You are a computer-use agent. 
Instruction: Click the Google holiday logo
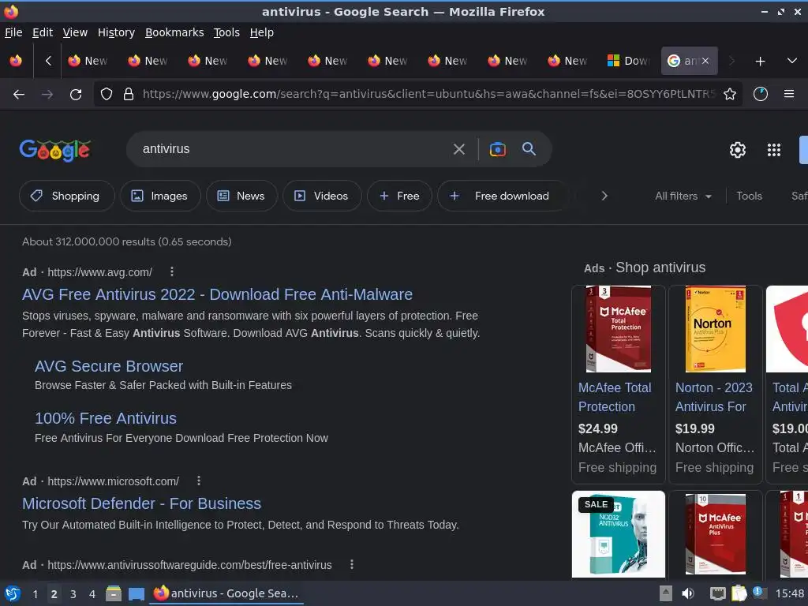[x=55, y=150]
